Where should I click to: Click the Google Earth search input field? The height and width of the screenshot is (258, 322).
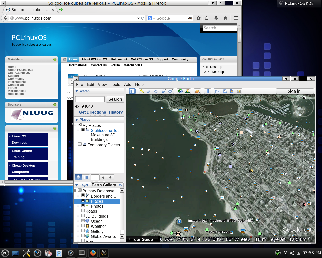pos(90,99)
